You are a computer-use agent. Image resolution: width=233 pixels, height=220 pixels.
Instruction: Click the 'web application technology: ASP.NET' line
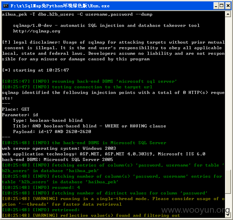(103, 154)
